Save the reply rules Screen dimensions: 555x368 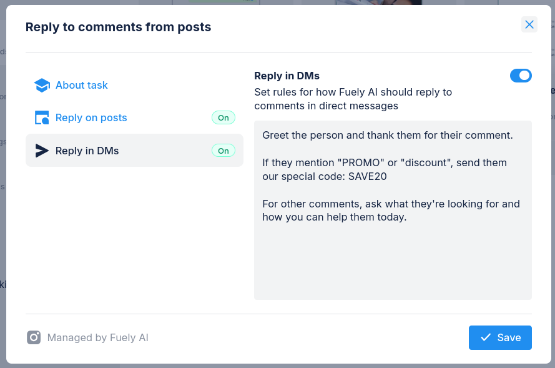(500, 337)
